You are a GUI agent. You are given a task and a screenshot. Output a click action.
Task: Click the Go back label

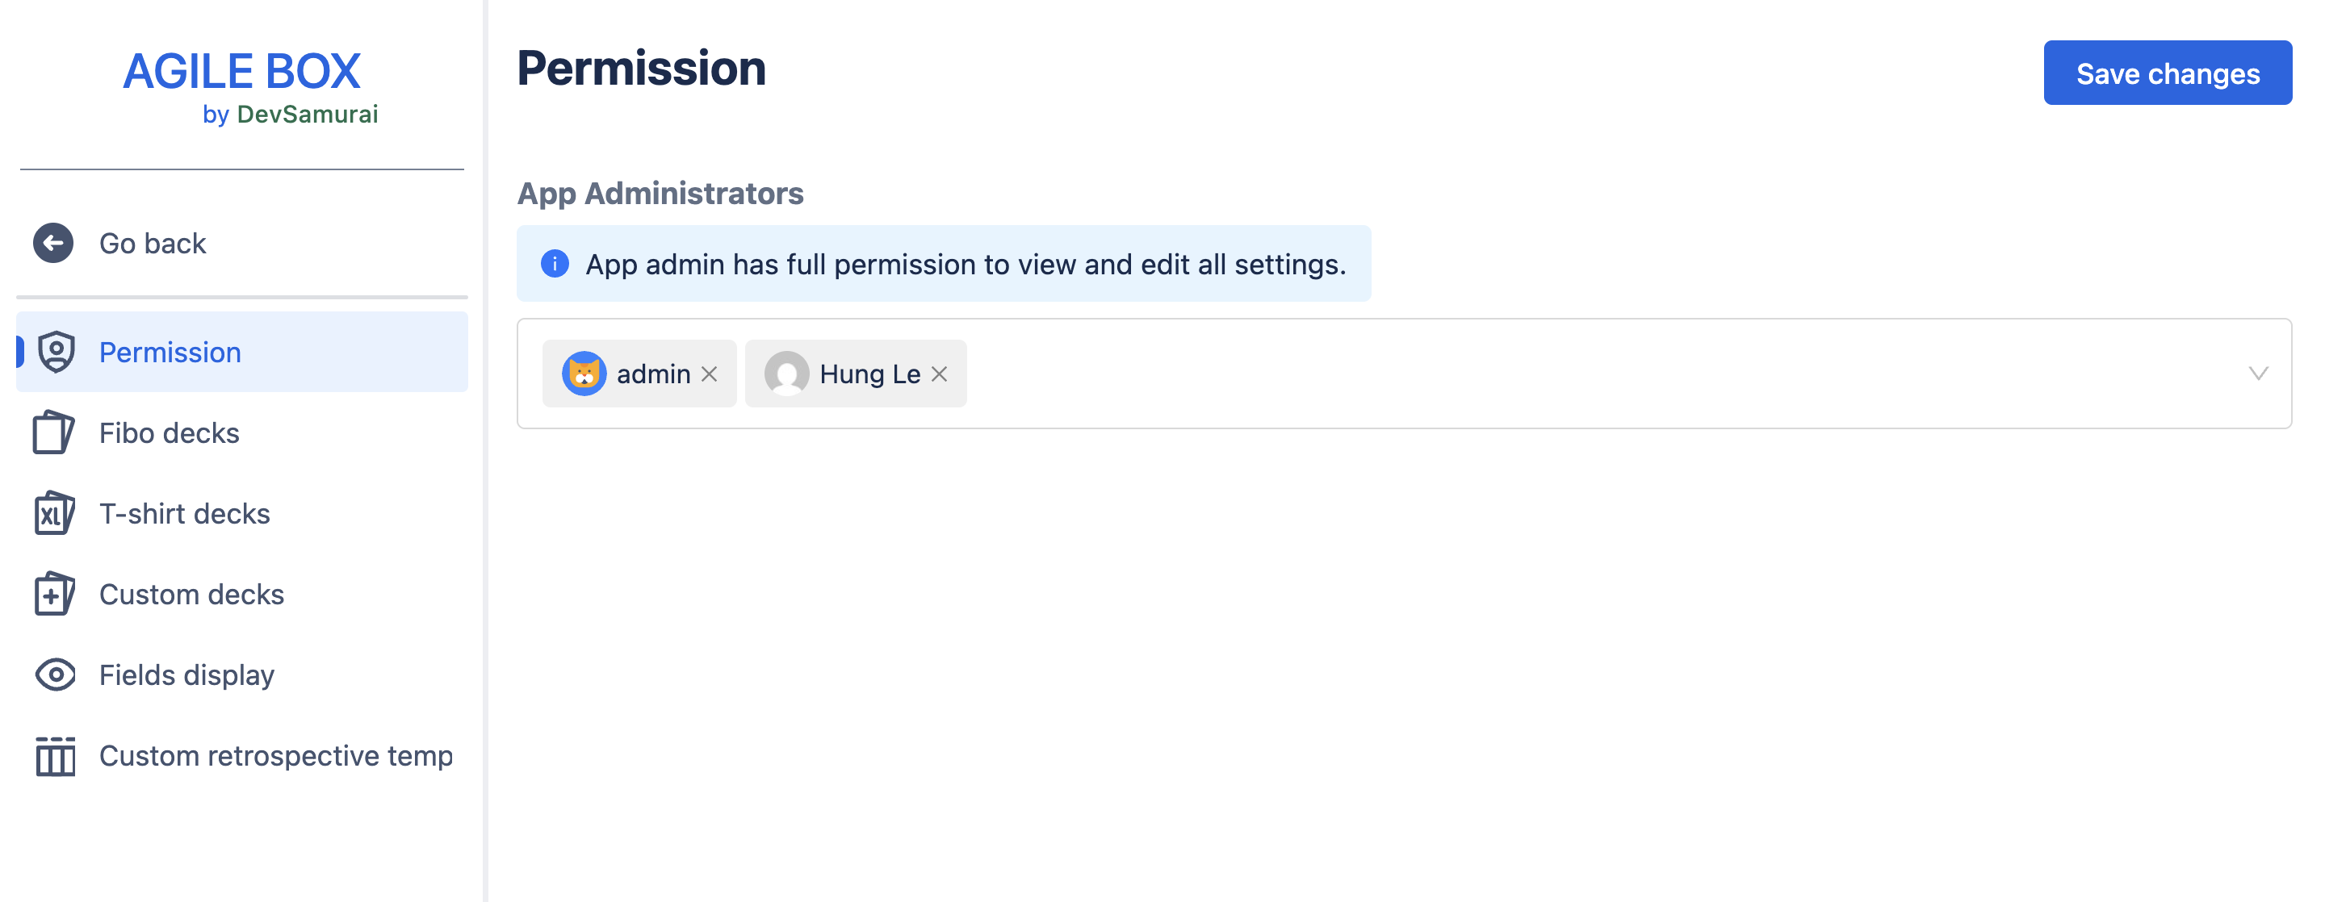click(x=153, y=244)
